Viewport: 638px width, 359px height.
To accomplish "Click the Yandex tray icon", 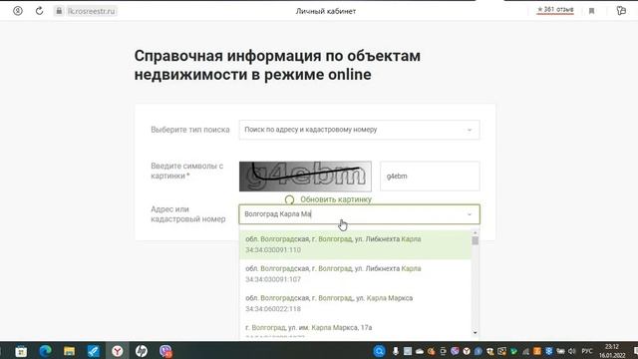I will [x=467, y=351].
